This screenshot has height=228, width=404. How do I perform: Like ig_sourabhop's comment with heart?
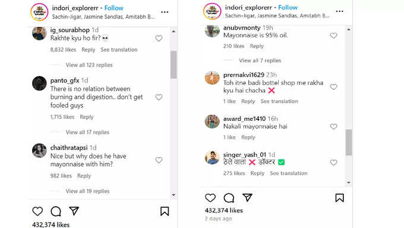pyautogui.click(x=159, y=39)
